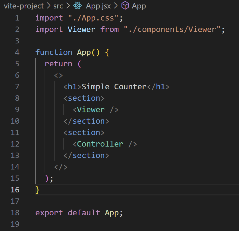The width and height of the screenshot is (239, 231).
Task: Open App.jsx breadcrumb file entry
Action: click(x=98, y=6)
